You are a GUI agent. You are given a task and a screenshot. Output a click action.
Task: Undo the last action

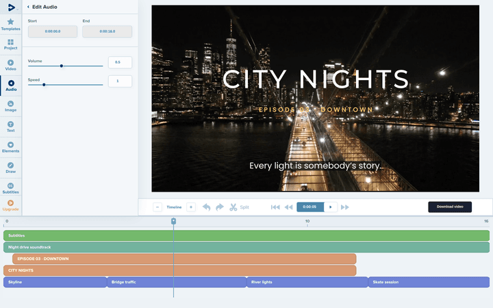pyautogui.click(x=206, y=207)
